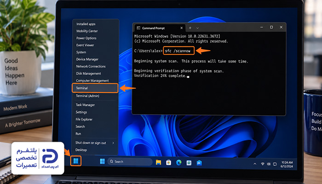
Task: Open the Wi-Fi network tray icon
Action: tap(263, 164)
